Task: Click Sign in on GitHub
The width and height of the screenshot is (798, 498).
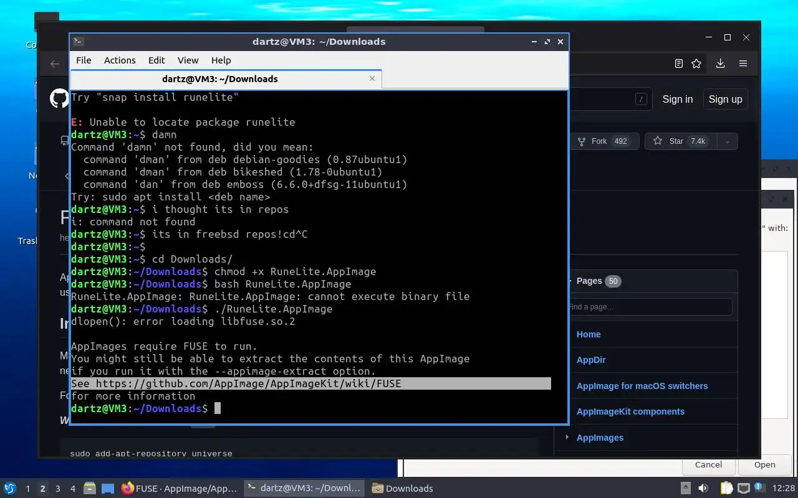Action: (677, 99)
